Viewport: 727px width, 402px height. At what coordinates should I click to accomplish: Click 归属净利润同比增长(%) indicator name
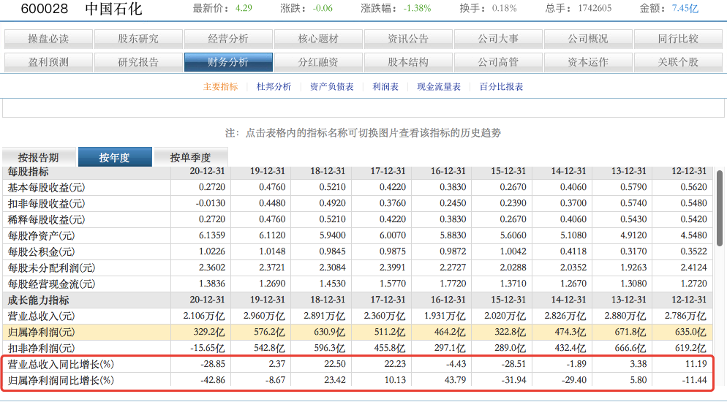[x=61, y=381]
